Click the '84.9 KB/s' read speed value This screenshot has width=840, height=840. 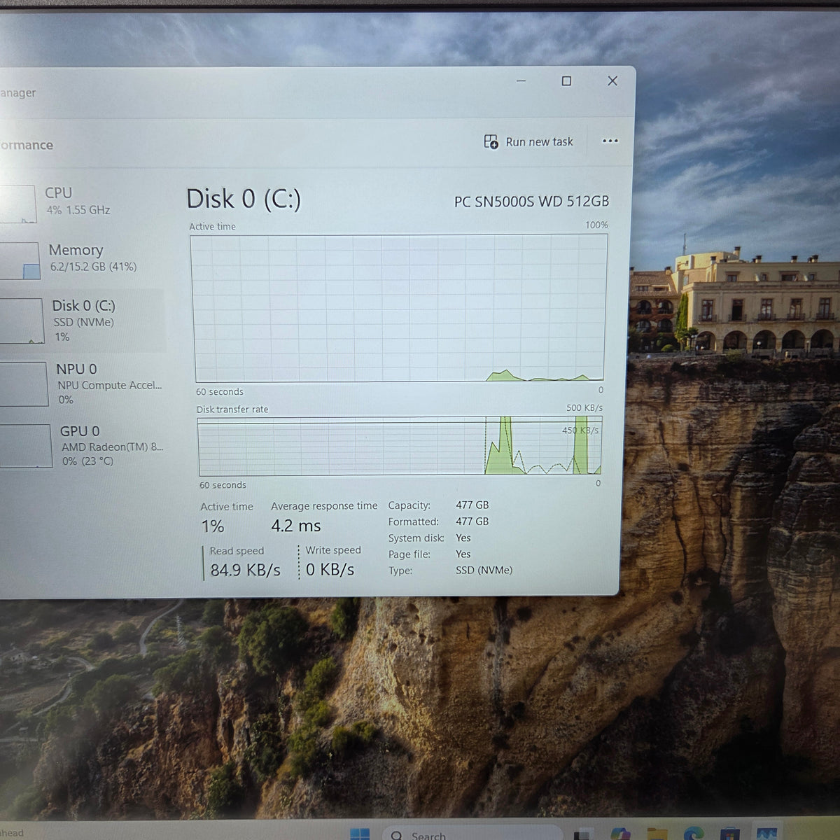pos(246,570)
